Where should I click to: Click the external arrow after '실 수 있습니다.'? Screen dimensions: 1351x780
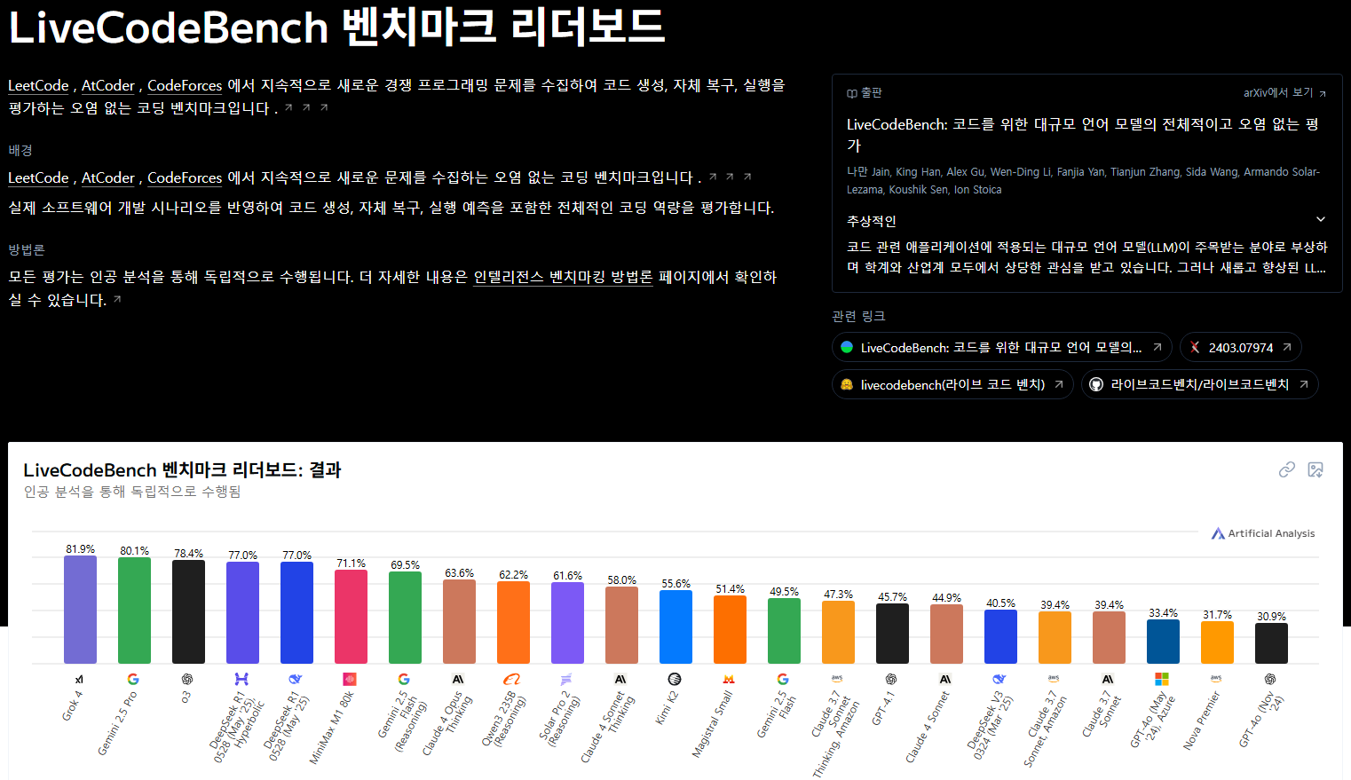coord(117,300)
